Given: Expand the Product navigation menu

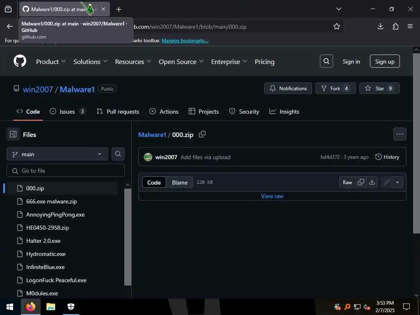Looking at the screenshot, I should pos(51,62).
